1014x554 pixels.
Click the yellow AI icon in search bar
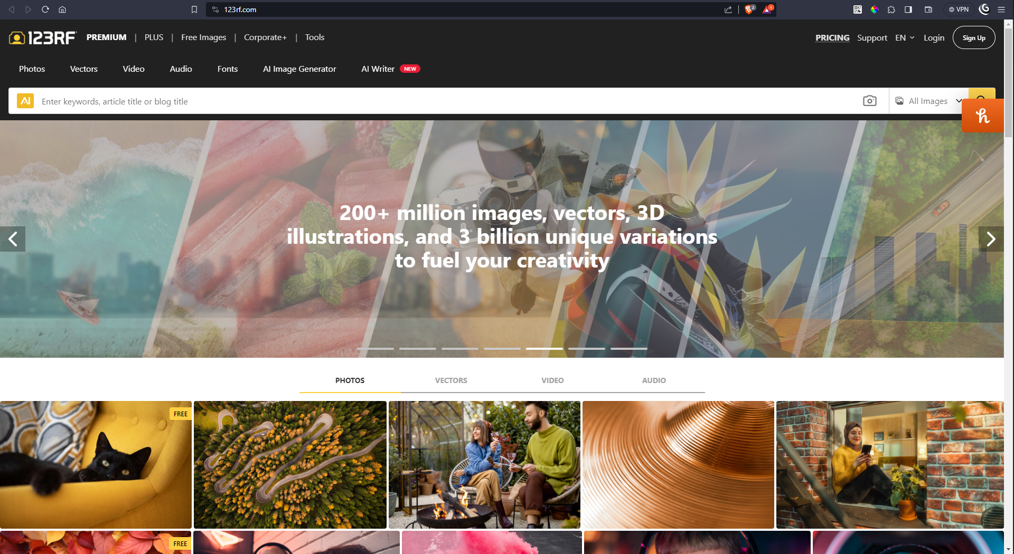tap(25, 101)
